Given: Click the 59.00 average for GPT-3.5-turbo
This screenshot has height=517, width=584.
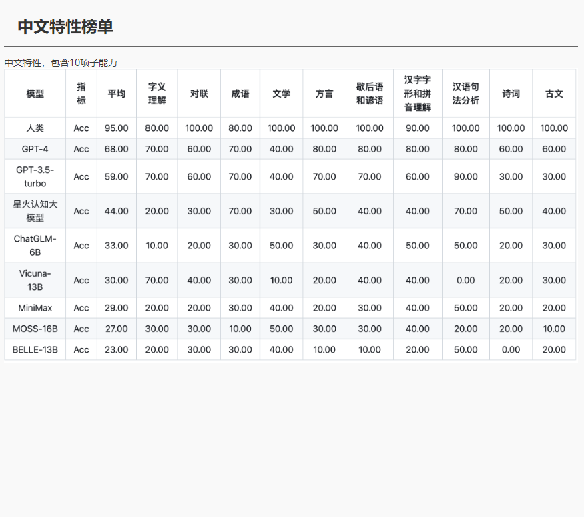Looking at the screenshot, I should (x=117, y=176).
